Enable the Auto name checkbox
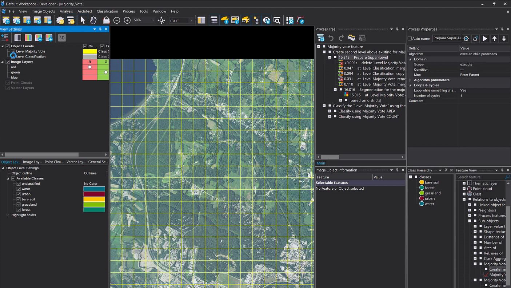 pos(410,39)
